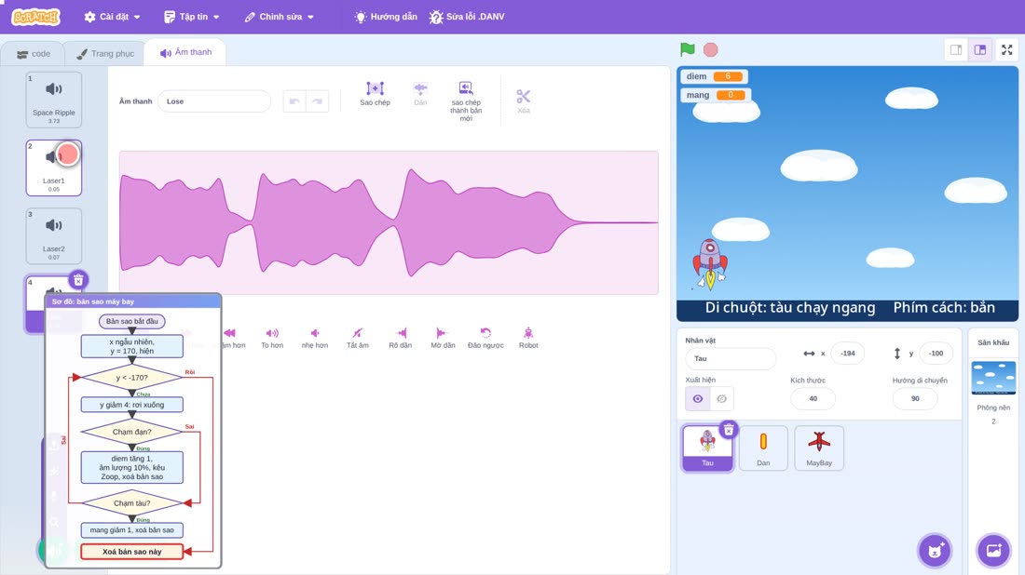Apply the To hơn louder effect
This screenshot has width=1025, height=575.
[x=272, y=338]
